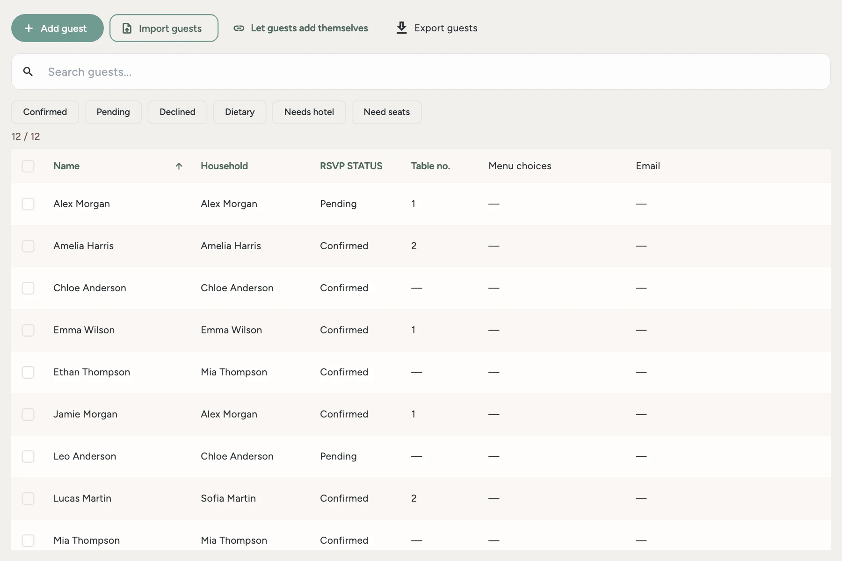
Task: Click Sofia Martin household cell
Action: click(228, 498)
